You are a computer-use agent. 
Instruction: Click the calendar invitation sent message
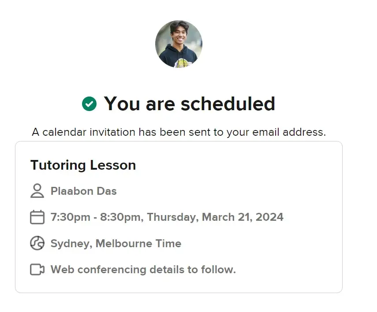179,132
